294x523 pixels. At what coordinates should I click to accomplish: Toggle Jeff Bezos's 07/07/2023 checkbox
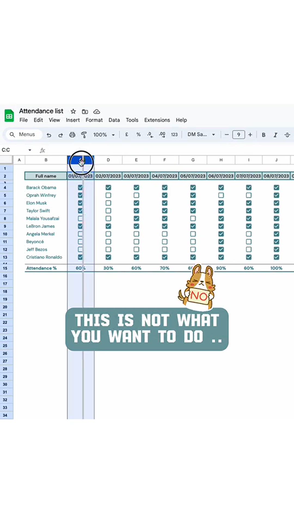pyautogui.click(x=249, y=250)
